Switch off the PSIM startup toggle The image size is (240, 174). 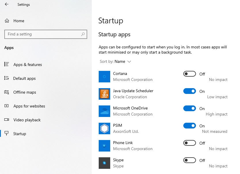point(189,126)
